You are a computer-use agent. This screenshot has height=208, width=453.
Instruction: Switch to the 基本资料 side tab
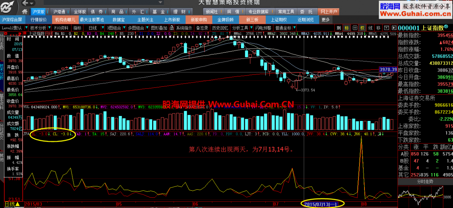2,102
